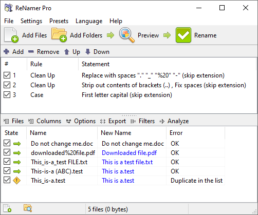Open the Options dropdown menu label
This screenshot has width=258, height=215.
pos(85,121)
